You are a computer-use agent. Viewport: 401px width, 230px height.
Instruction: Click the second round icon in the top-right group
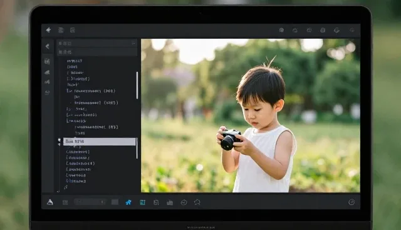(295, 30)
